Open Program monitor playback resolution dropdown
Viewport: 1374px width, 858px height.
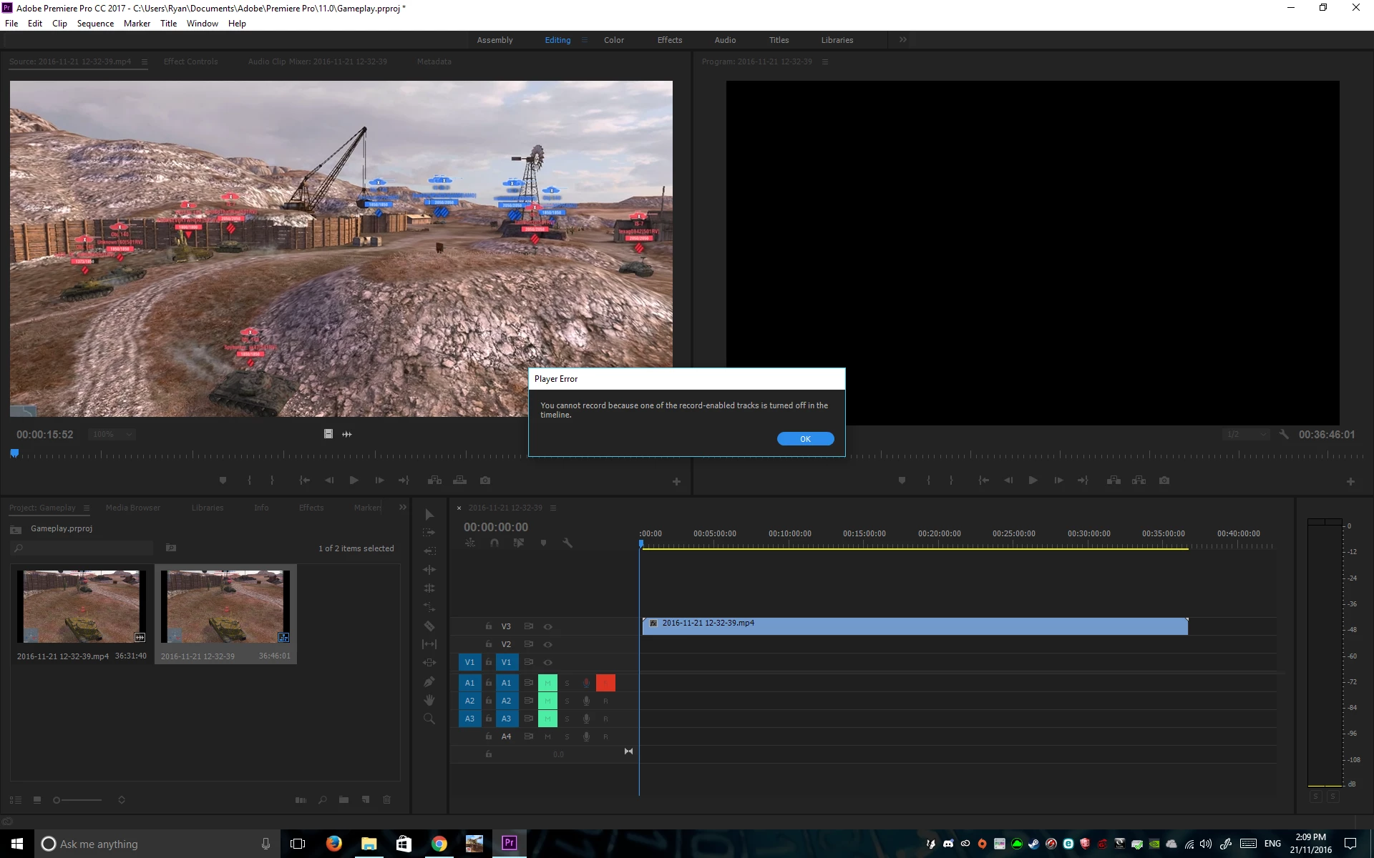[1246, 434]
